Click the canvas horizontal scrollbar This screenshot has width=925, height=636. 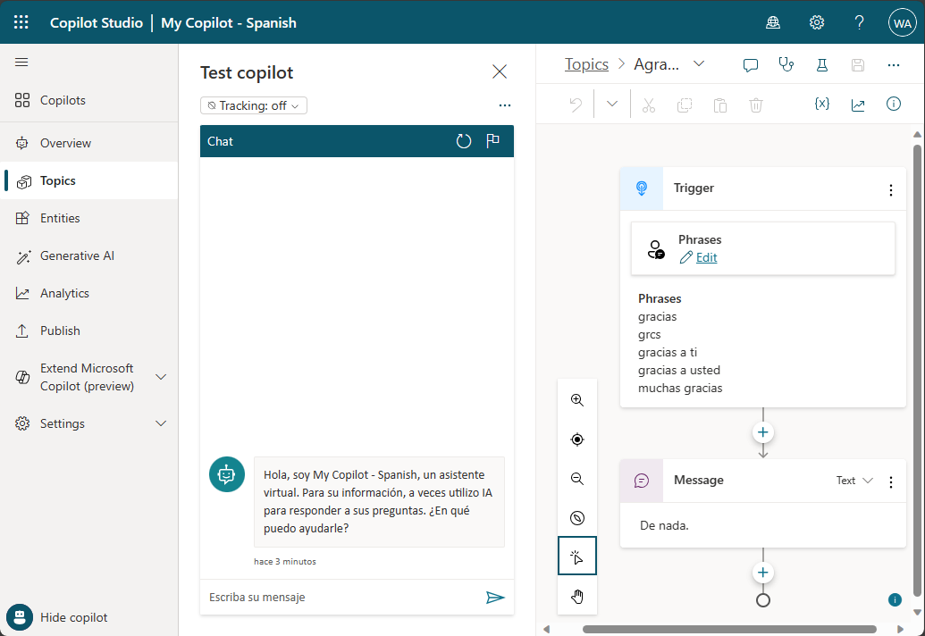click(729, 629)
